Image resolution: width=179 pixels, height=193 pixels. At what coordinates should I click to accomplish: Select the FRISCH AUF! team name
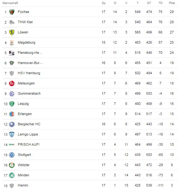(28, 144)
